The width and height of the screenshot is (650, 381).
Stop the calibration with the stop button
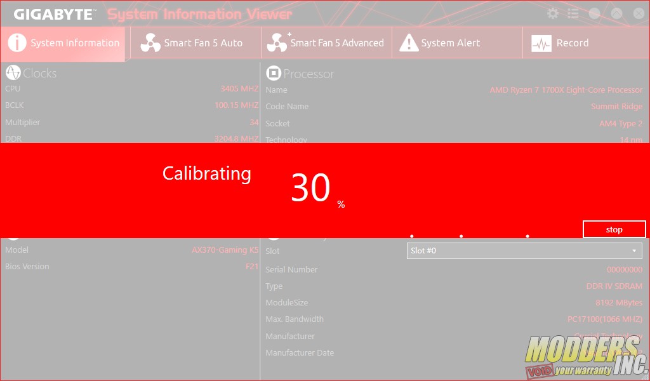(x=614, y=229)
